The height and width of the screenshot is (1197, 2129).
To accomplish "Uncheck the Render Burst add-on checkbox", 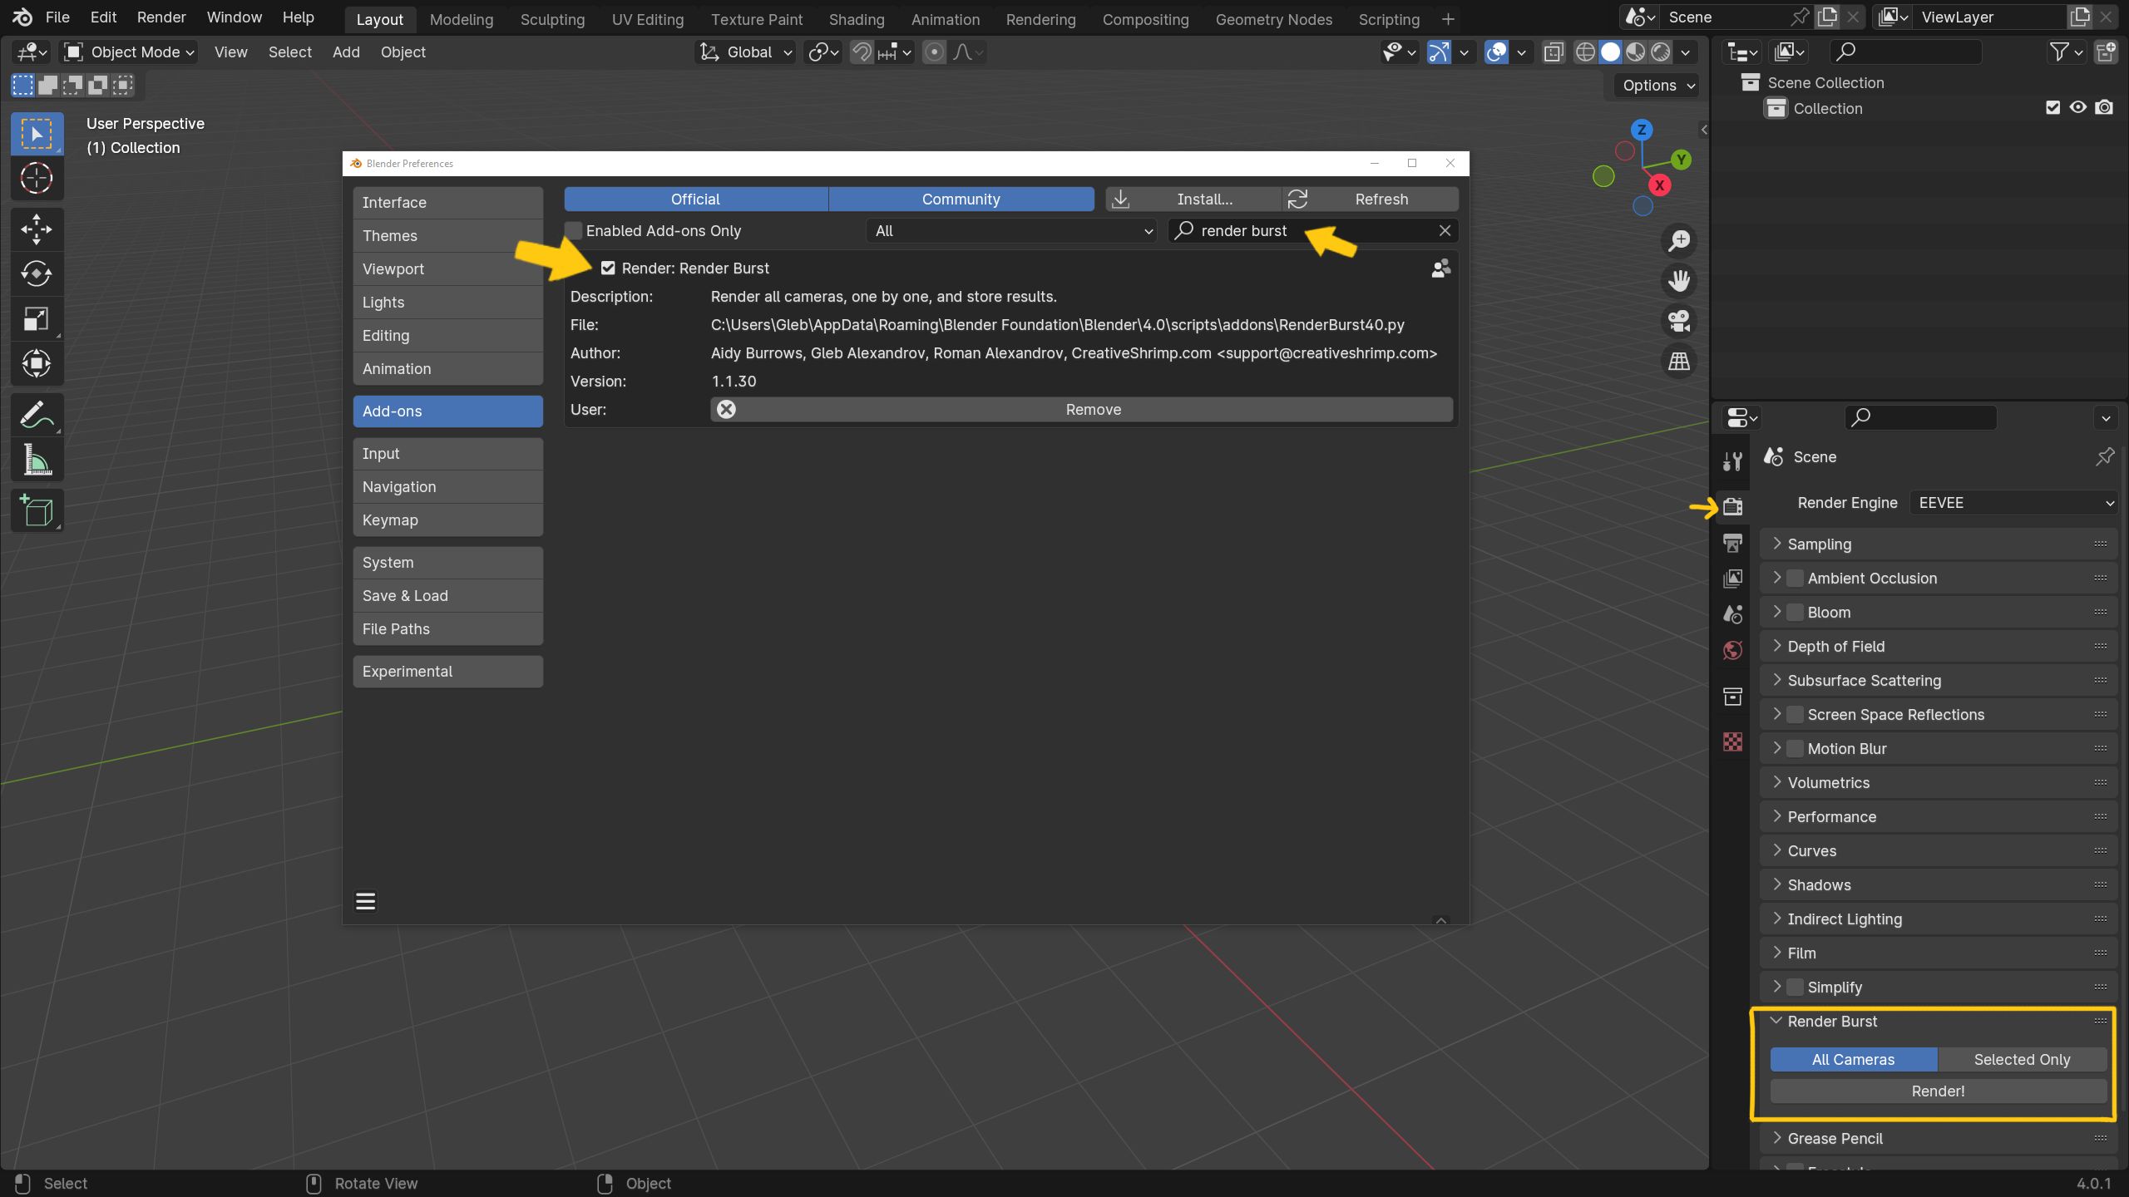I will click(608, 268).
